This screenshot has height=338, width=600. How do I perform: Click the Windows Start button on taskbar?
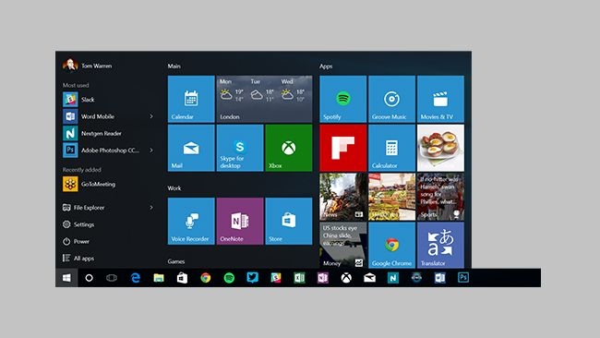point(66,278)
